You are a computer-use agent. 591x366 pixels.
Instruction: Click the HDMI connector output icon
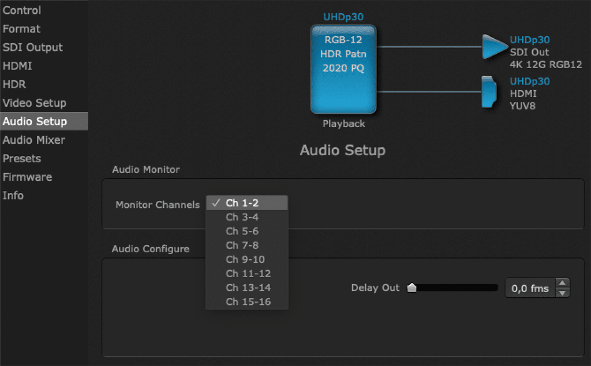(x=489, y=92)
